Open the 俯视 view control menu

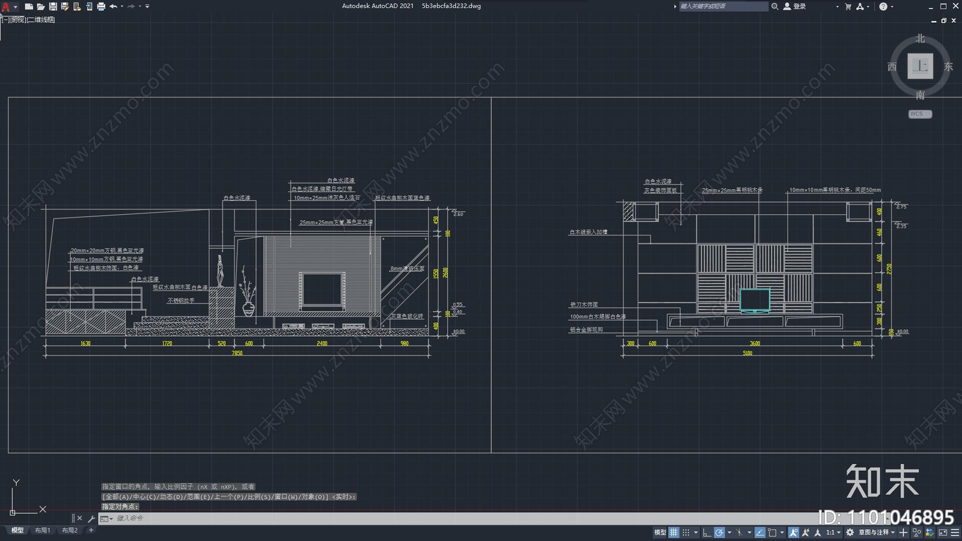pyautogui.click(x=17, y=20)
